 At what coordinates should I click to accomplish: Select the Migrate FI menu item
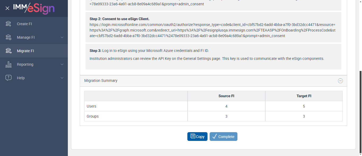[x=25, y=51]
